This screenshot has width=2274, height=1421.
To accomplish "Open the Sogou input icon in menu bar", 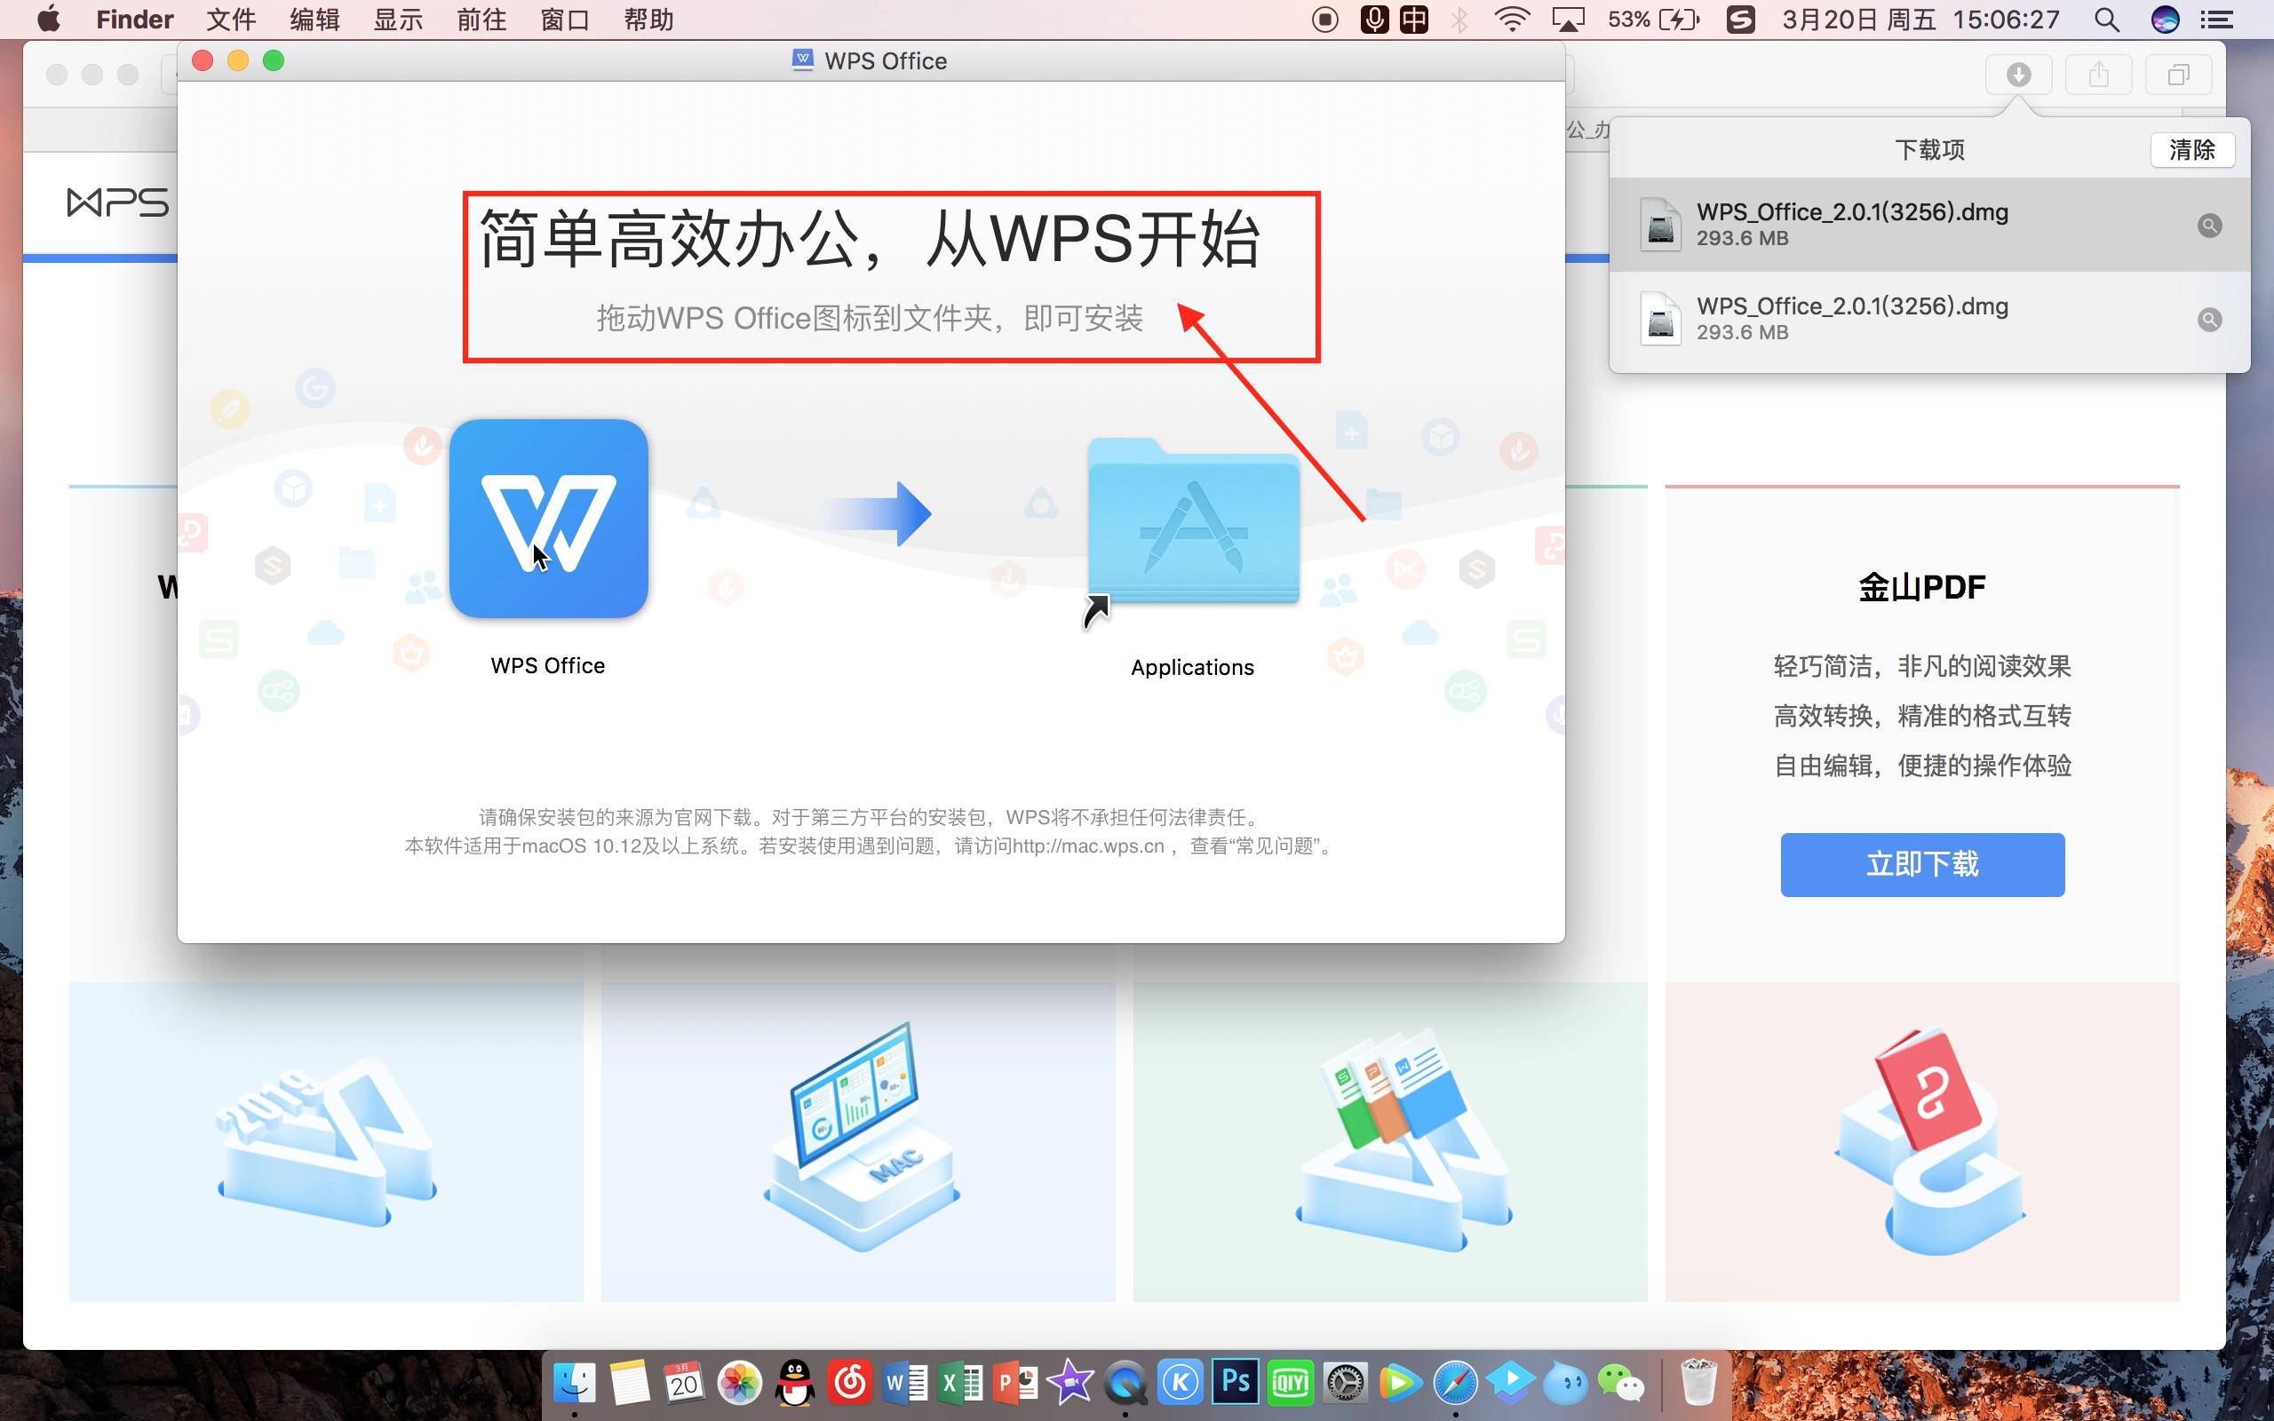I will click(1743, 19).
